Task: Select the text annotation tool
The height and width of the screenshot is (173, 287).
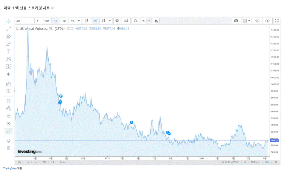Action: click(9, 51)
